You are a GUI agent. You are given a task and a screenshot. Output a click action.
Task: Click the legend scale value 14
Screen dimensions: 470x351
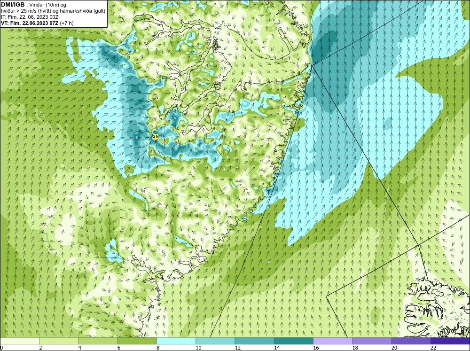tap(277, 348)
